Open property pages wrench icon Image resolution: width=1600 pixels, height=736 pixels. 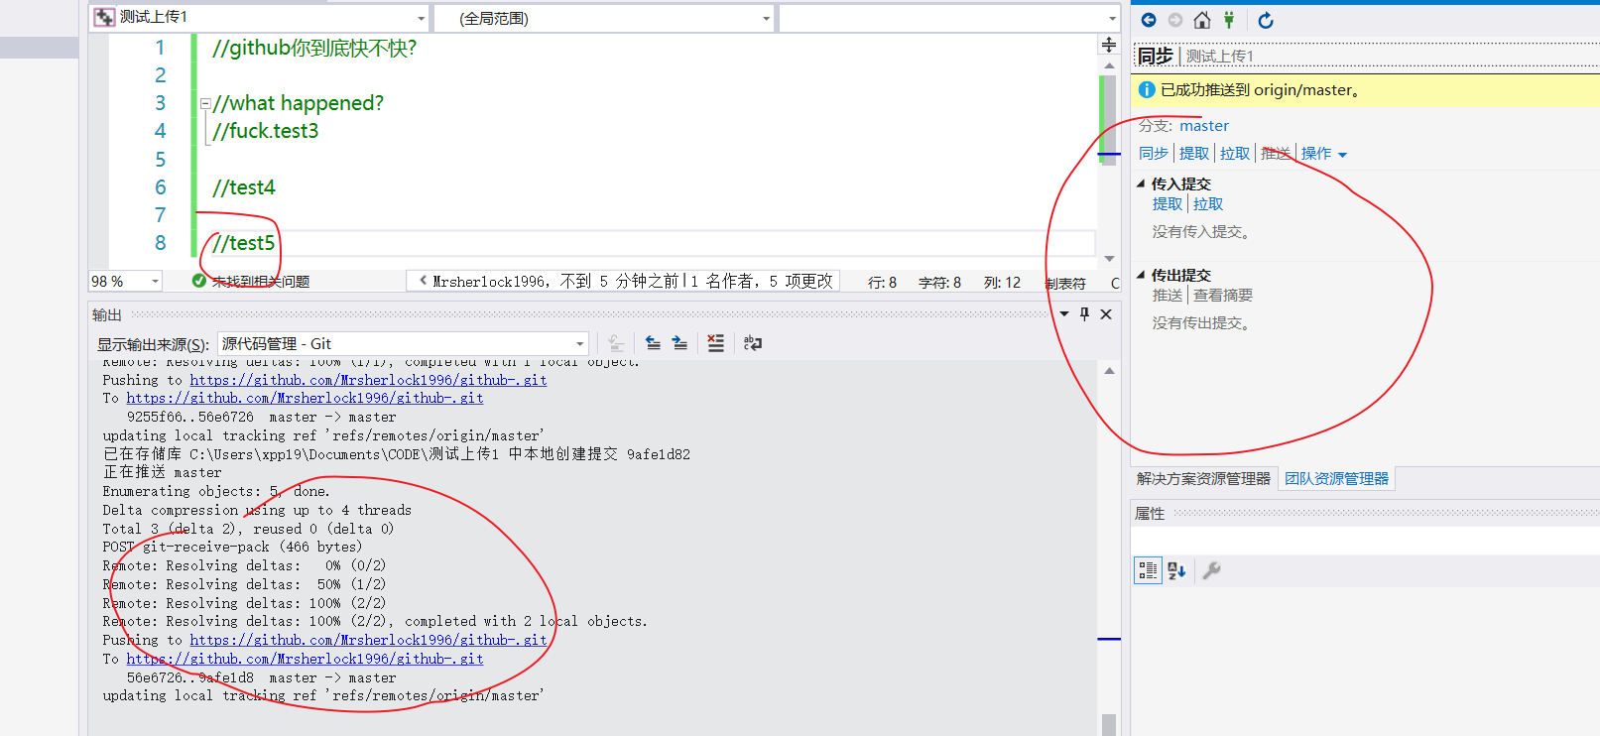1211,570
